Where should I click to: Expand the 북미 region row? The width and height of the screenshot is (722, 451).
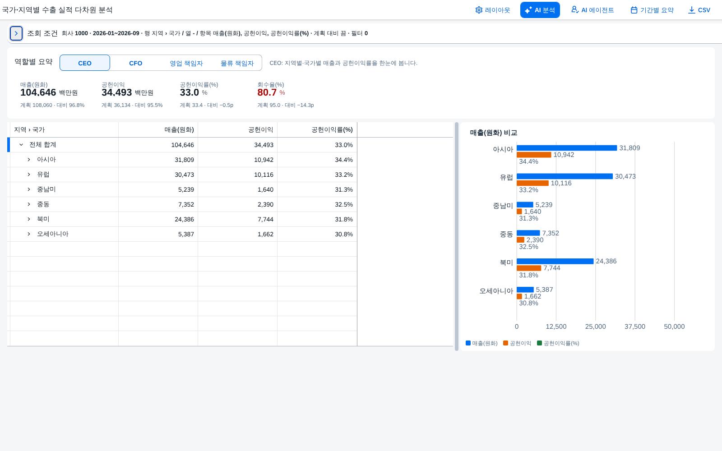(x=29, y=219)
